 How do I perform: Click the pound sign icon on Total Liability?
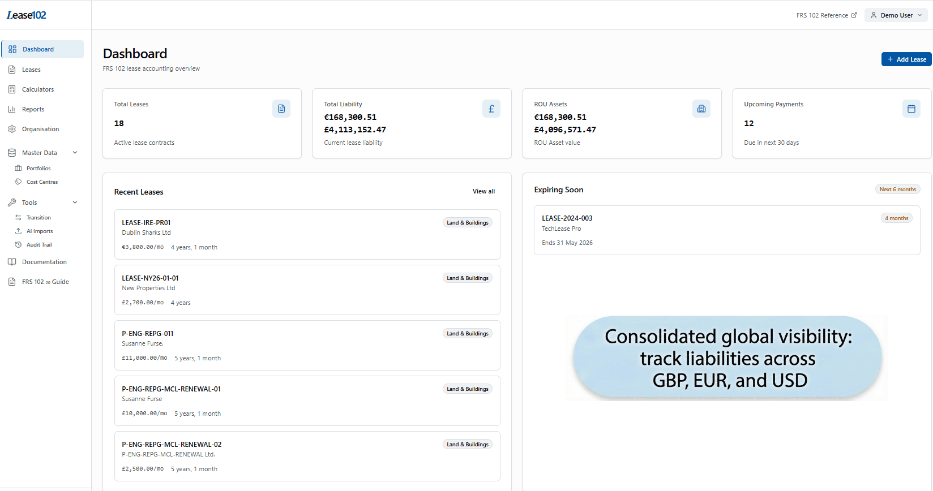[x=491, y=109]
